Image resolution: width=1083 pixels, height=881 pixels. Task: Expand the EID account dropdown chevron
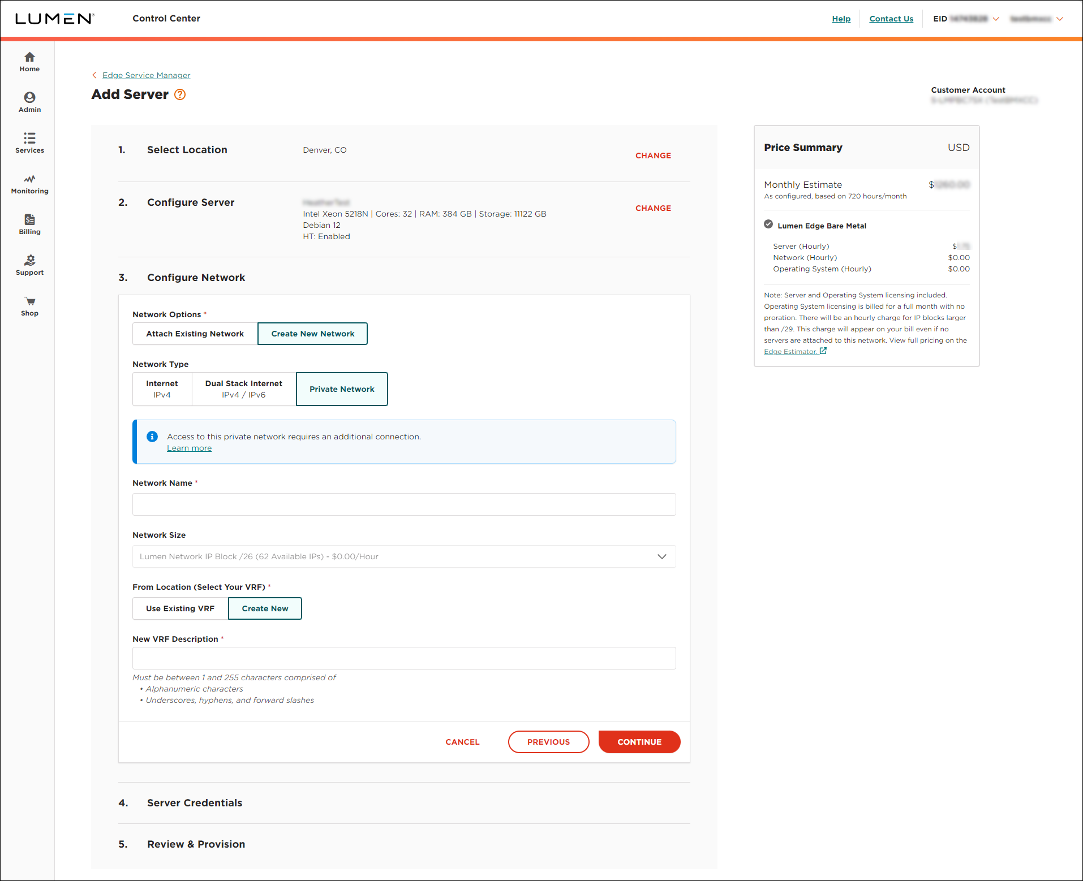tap(996, 19)
